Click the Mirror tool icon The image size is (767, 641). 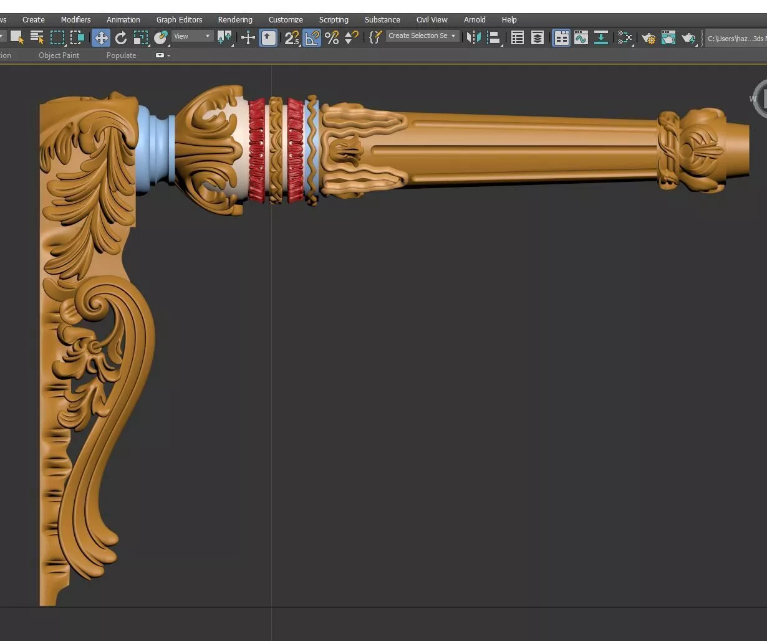pos(474,38)
